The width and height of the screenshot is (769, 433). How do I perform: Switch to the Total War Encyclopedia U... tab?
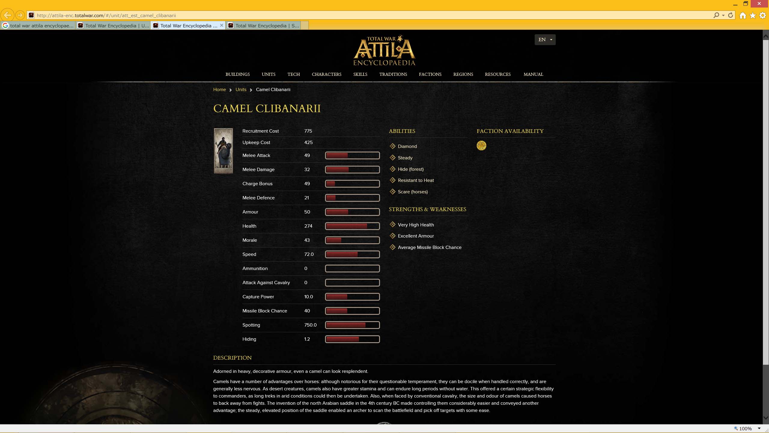click(x=113, y=26)
